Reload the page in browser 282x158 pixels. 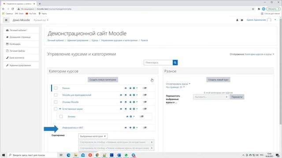click(13, 9)
